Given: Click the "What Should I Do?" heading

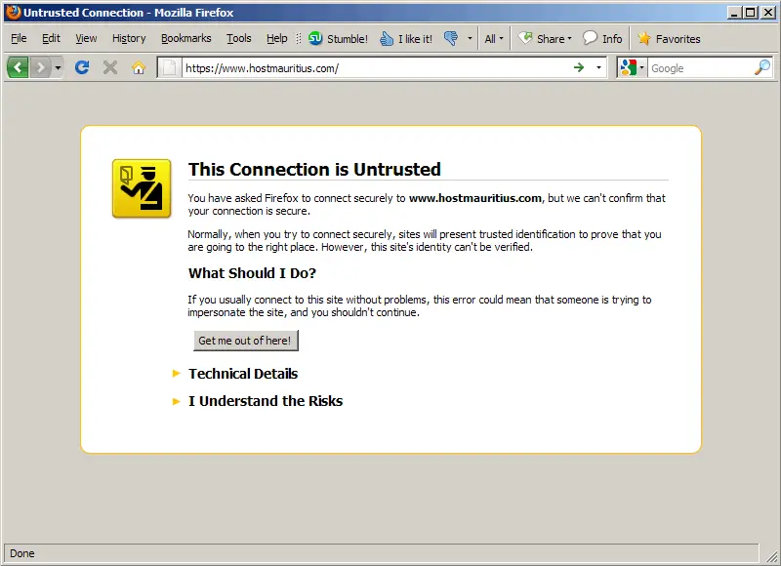Looking at the screenshot, I should pos(252,273).
